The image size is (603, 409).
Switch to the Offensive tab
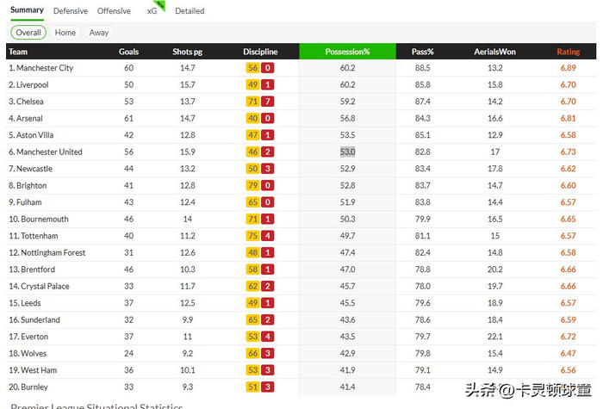[114, 11]
